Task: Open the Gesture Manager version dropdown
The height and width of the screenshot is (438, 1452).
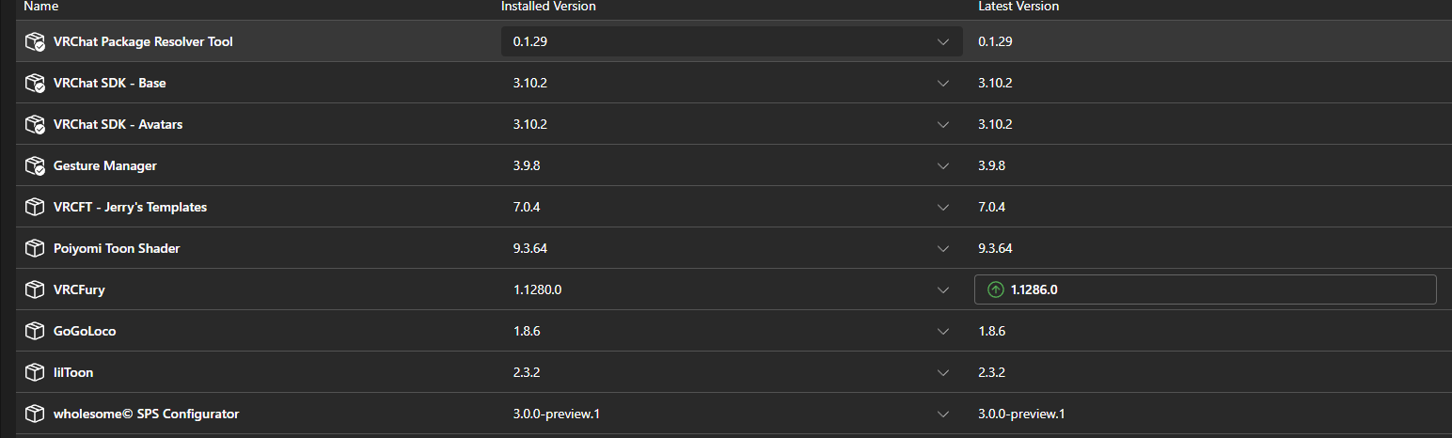Action: coord(943,165)
